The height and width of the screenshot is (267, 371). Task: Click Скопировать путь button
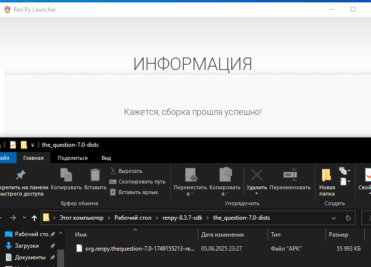[x=137, y=182]
